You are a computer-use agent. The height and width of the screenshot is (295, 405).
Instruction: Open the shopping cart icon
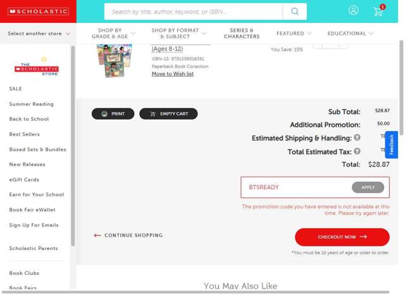coord(378,11)
